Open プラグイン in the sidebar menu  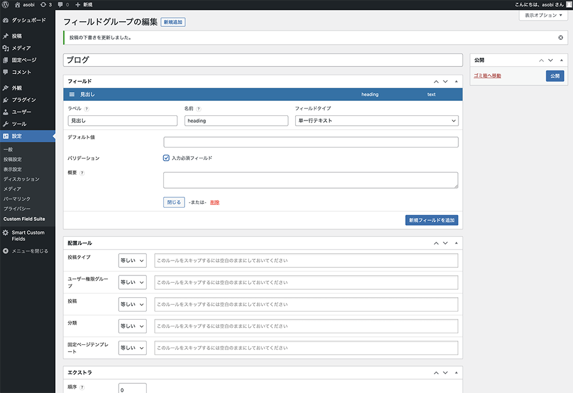coord(23,100)
